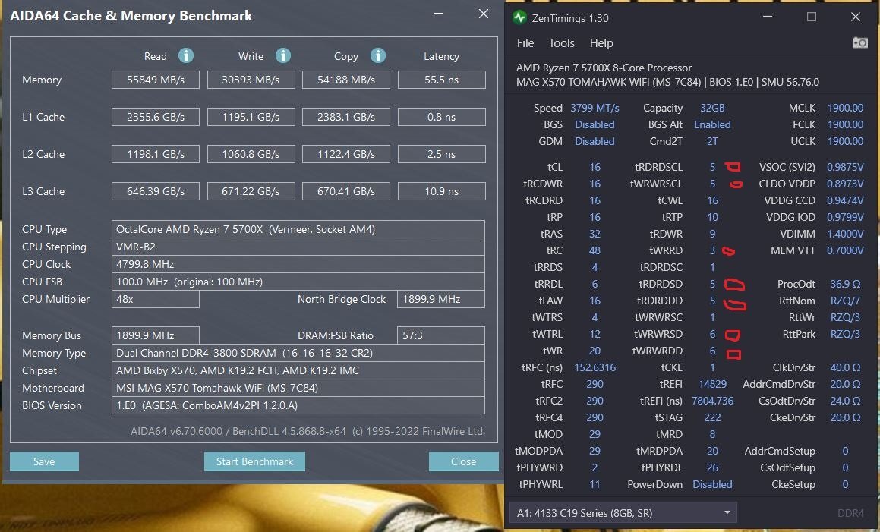Save the AIDA64 benchmark results
Image resolution: width=880 pixels, height=532 pixels.
[x=44, y=461]
